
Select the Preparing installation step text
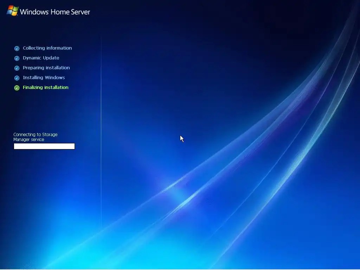point(46,68)
